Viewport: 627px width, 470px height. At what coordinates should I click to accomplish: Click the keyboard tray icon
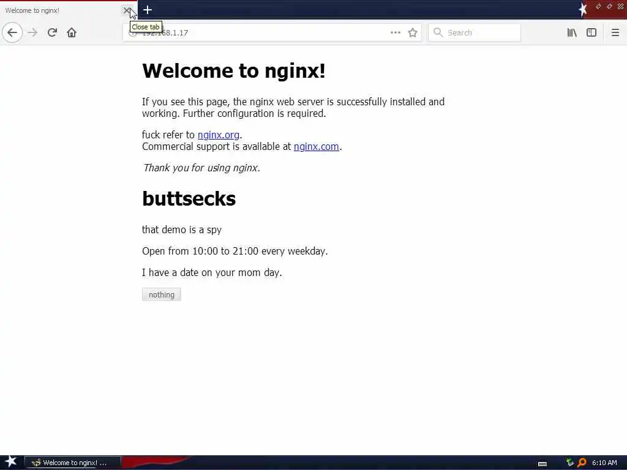pyautogui.click(x=543, y=464)
